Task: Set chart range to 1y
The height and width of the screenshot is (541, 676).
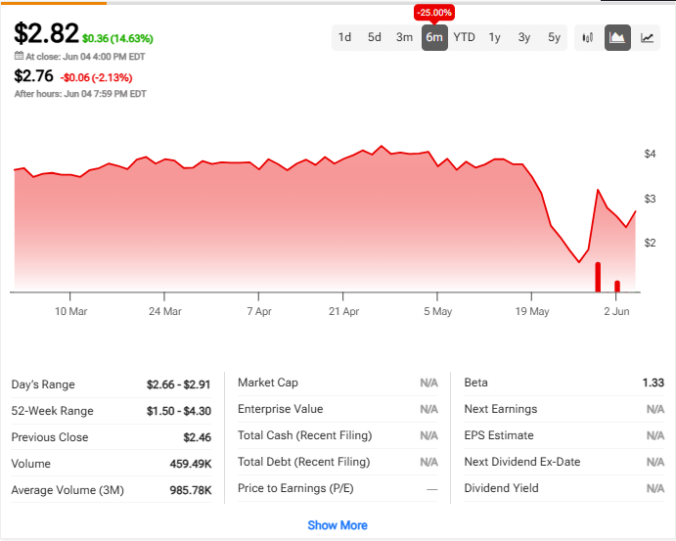Action: click(495, 37)
